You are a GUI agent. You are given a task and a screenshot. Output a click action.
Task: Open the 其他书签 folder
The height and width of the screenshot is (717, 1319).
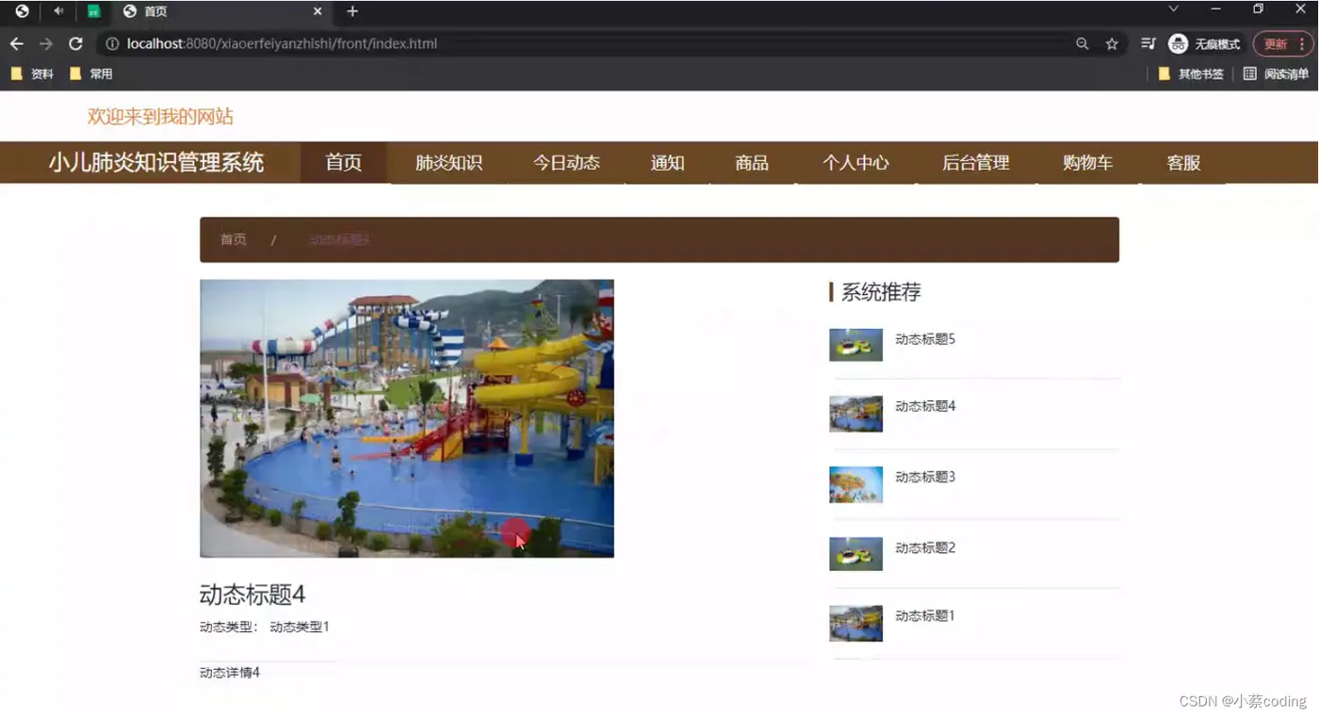point(1191,73)
